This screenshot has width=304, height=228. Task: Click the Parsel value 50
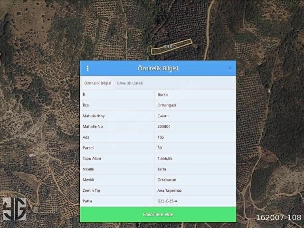coord(160,148)
